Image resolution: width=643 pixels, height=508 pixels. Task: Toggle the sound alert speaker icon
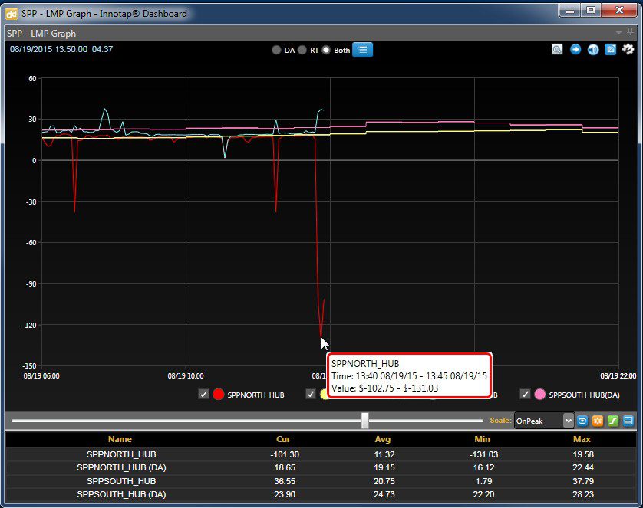(x=593, y=50)
